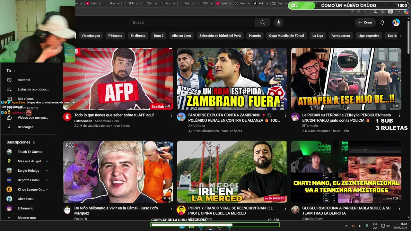Image resolution: width=411 pixels, height=231 pixels.
Task: Open options menu for Fofo Márquez video
Action: point(171,208)
